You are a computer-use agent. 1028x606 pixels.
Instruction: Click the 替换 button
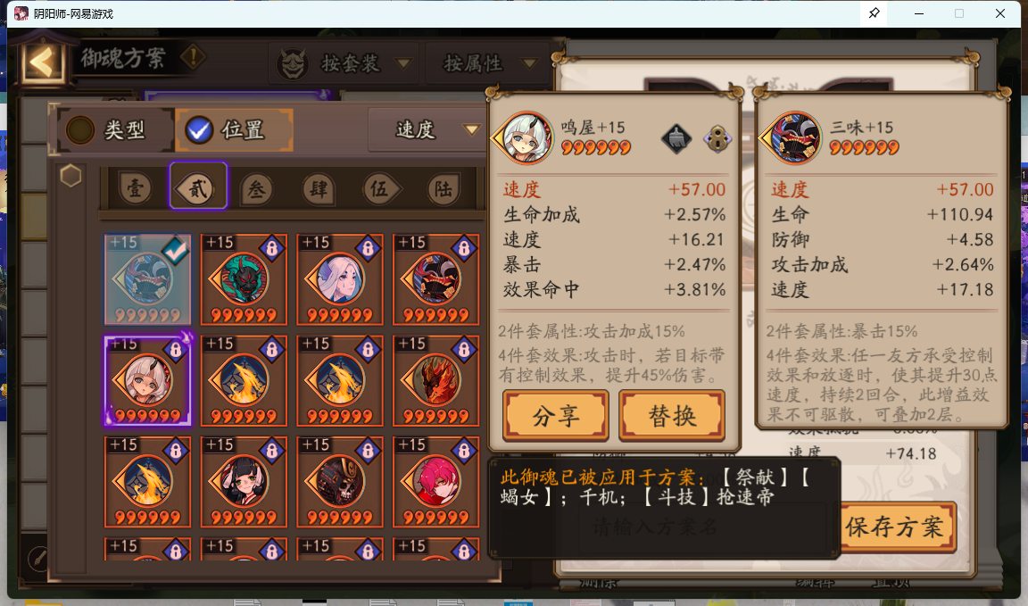671,416
